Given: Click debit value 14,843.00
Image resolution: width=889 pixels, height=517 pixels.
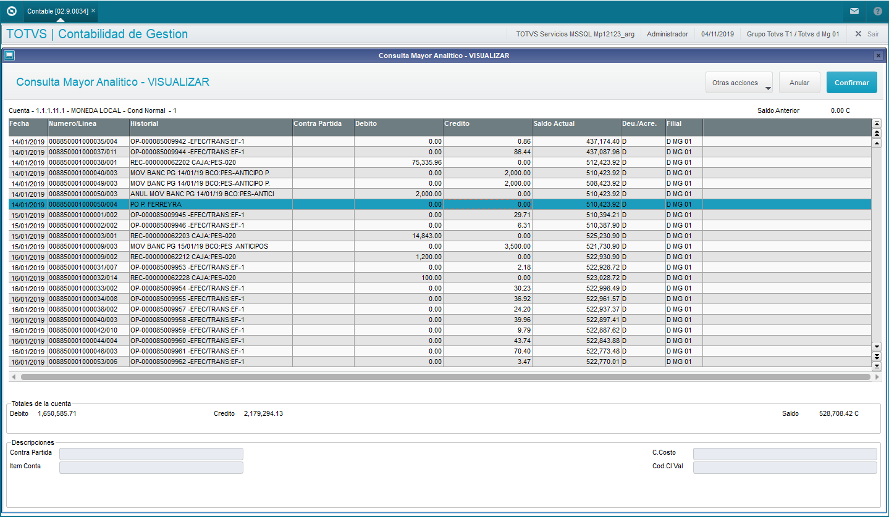Looking at the screenshot, I should (426, 236).
